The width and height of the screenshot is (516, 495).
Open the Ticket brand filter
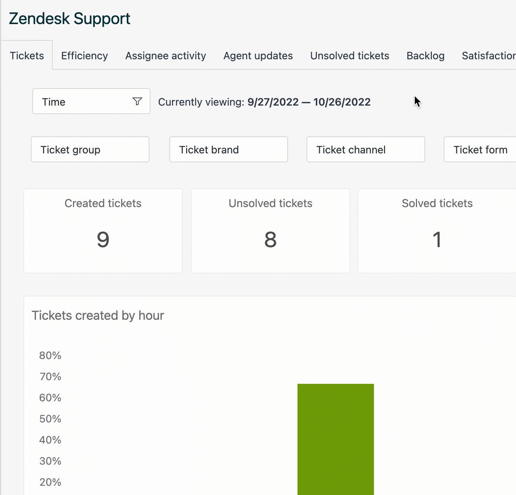click(x=228, y=150)
